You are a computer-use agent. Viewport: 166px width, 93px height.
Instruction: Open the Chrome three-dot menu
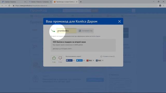164,6
